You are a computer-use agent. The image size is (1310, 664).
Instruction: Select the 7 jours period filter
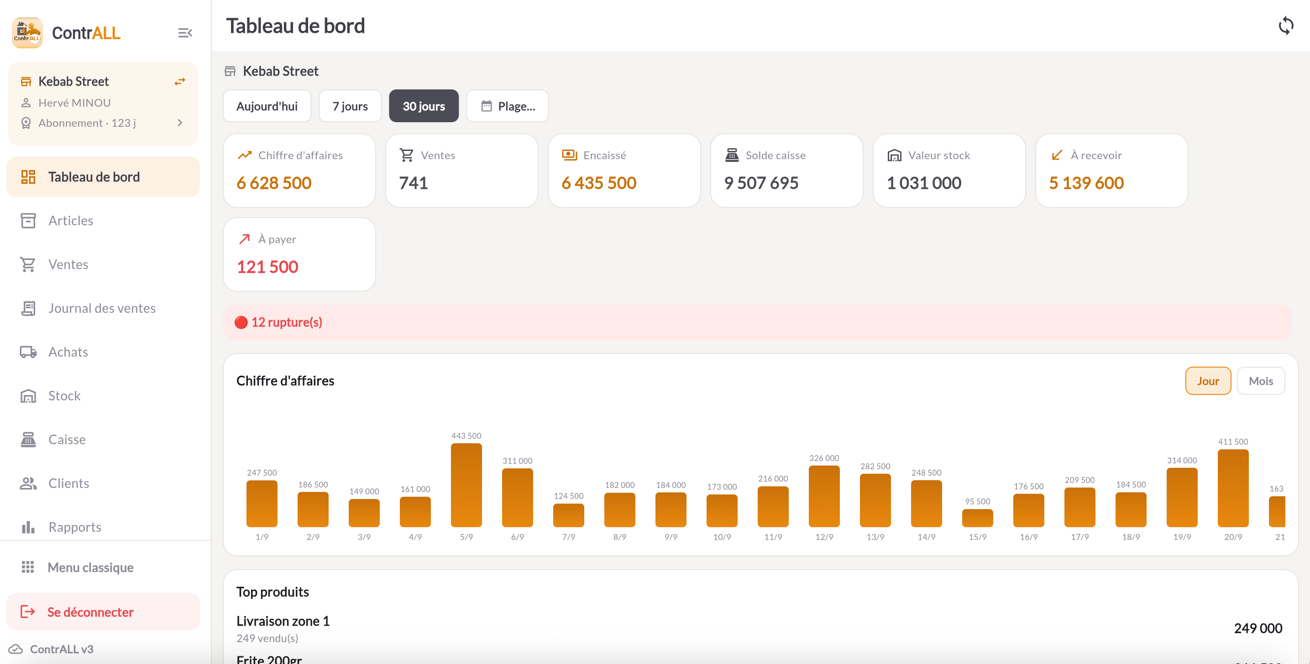tap(350, 106)
